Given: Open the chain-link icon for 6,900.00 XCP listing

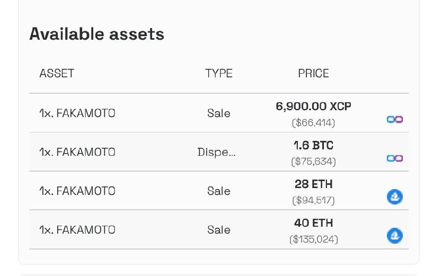Looking at the screenshot, I should click(394, 119).
